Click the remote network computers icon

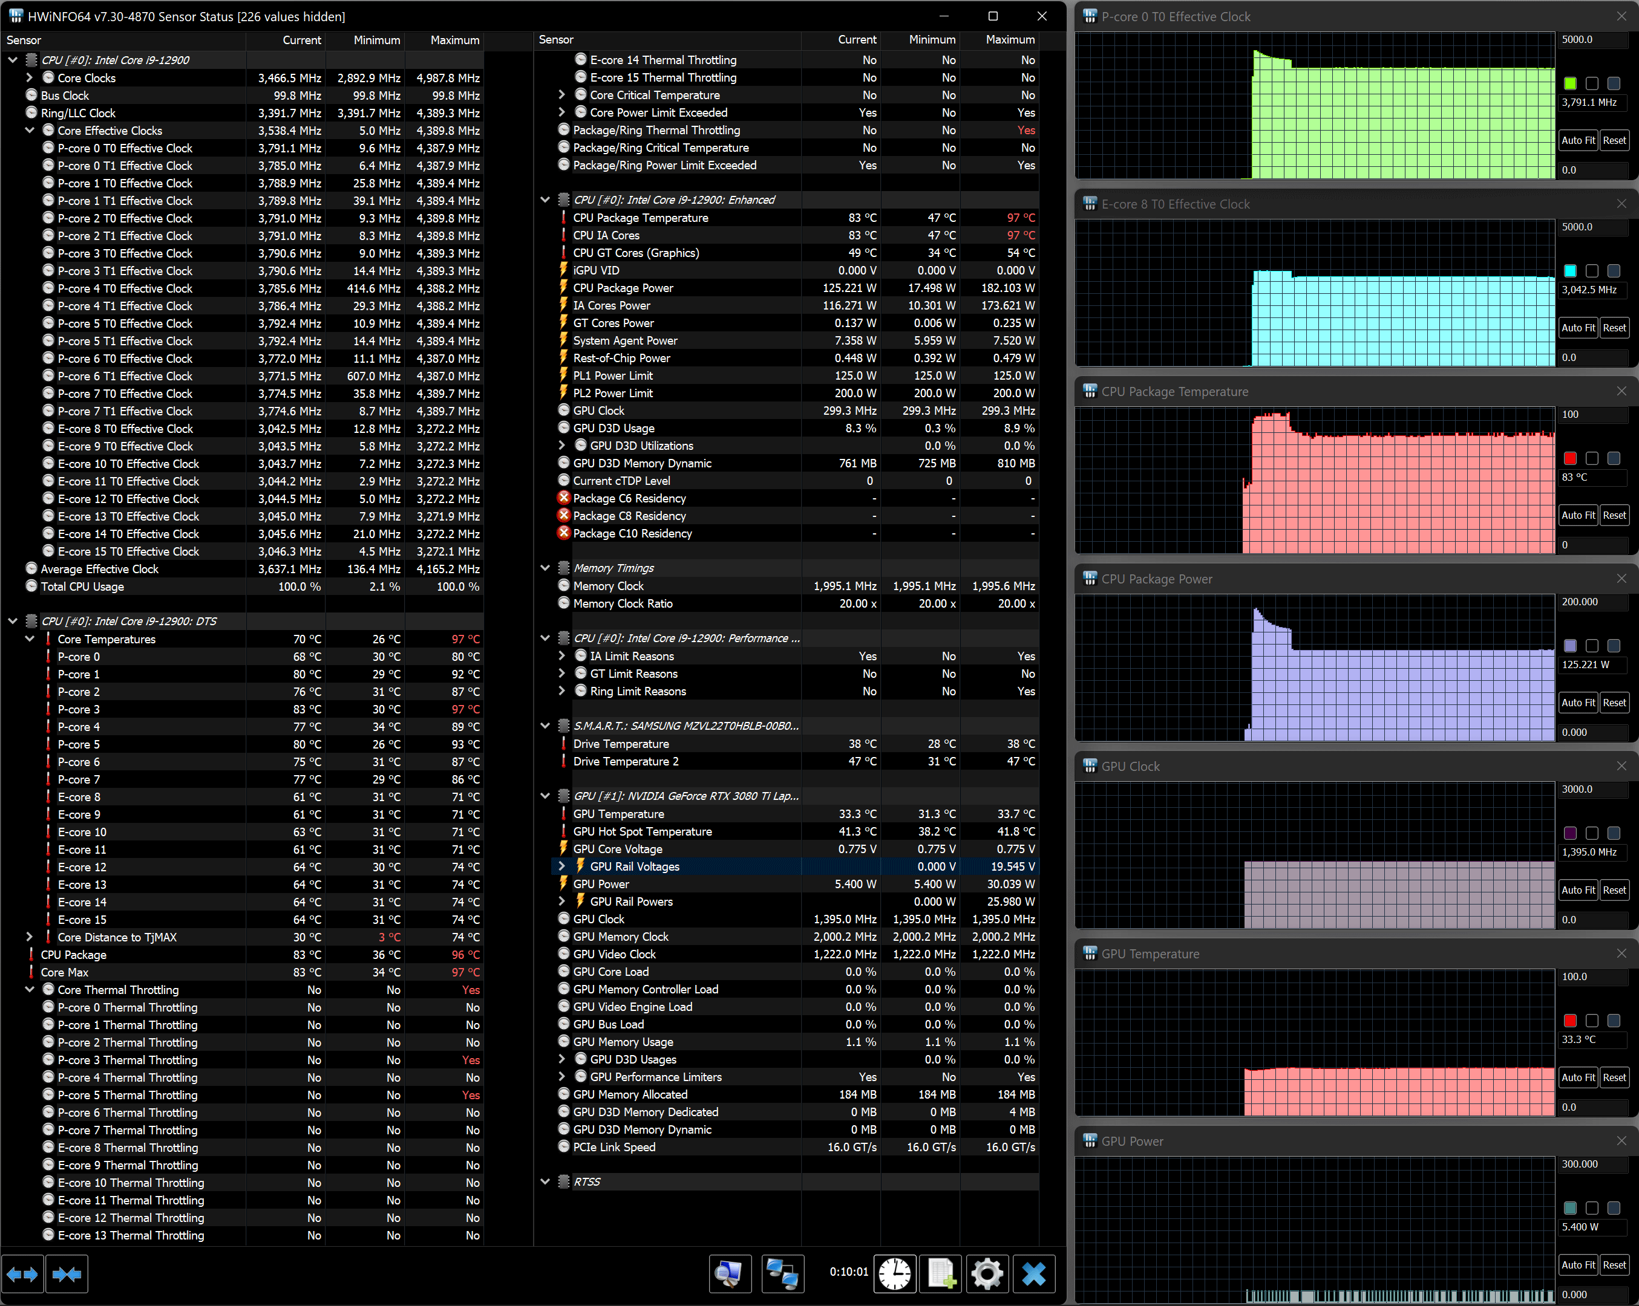point(782,1273)
